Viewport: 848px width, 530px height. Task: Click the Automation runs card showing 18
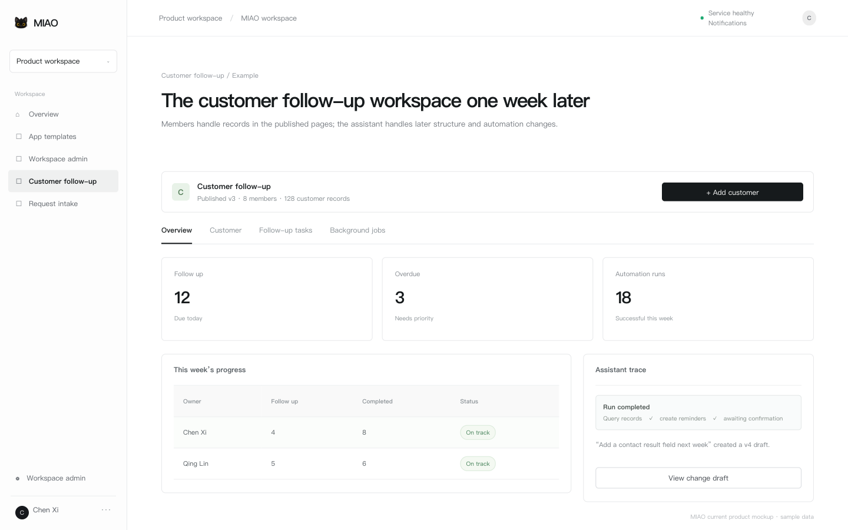708,299
